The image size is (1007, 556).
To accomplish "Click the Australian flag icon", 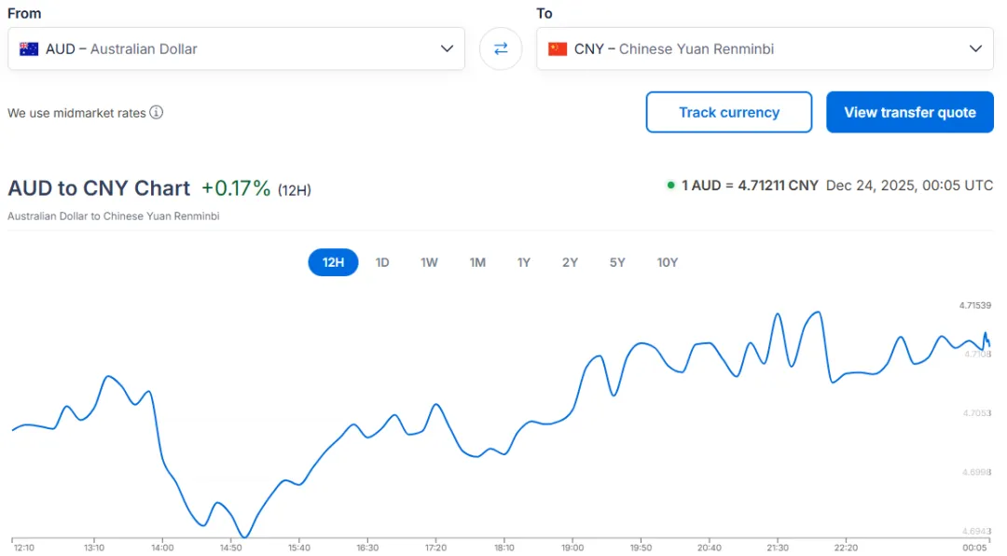I will click(x=29, y=49).
